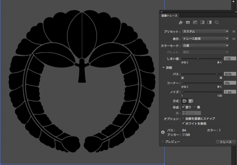Click the コーナー slider handle

pyautogui.click(x=182, y=83)
